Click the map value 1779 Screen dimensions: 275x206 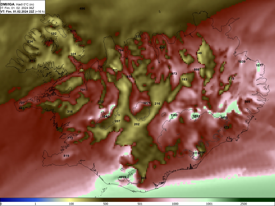pyautogui.click(x=123, y=177)
